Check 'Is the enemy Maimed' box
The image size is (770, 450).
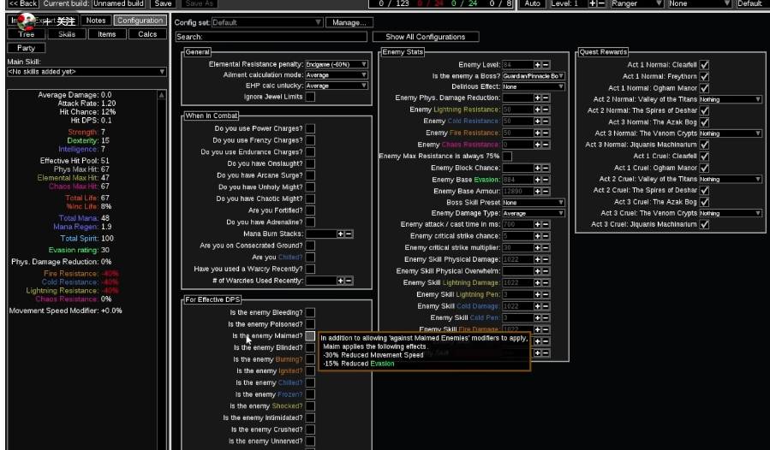(310, 336)
